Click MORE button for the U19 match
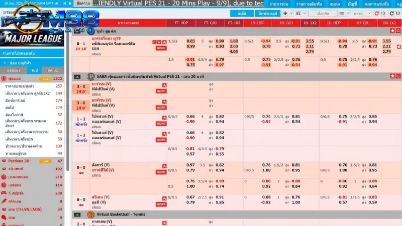 tap(161, 48)
